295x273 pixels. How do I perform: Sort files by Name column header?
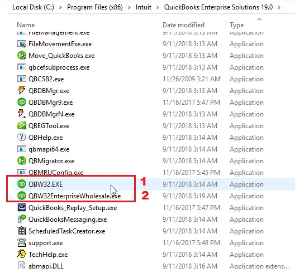pos(26,25)
